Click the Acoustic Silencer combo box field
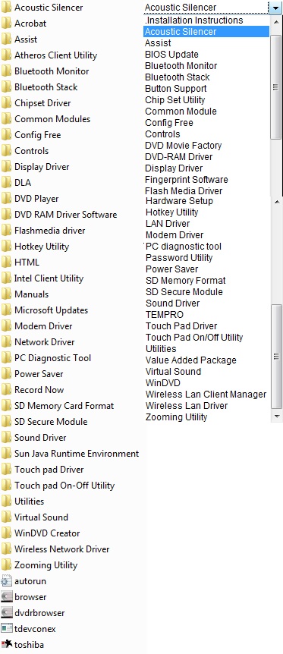Screen dimensions: 283x654 pos(206,8)
